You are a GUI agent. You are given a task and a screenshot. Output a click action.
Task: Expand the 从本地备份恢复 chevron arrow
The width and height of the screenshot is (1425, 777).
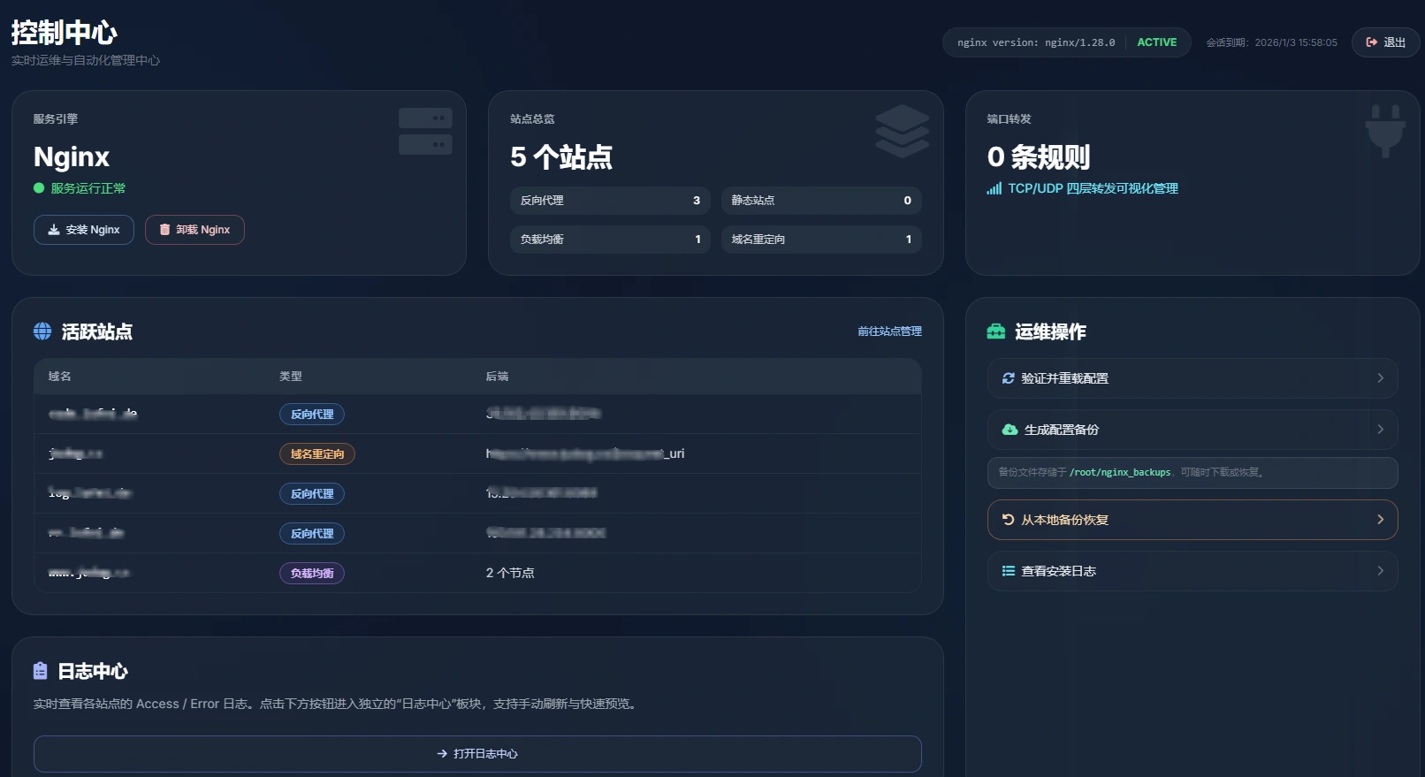click(1380, 520)
